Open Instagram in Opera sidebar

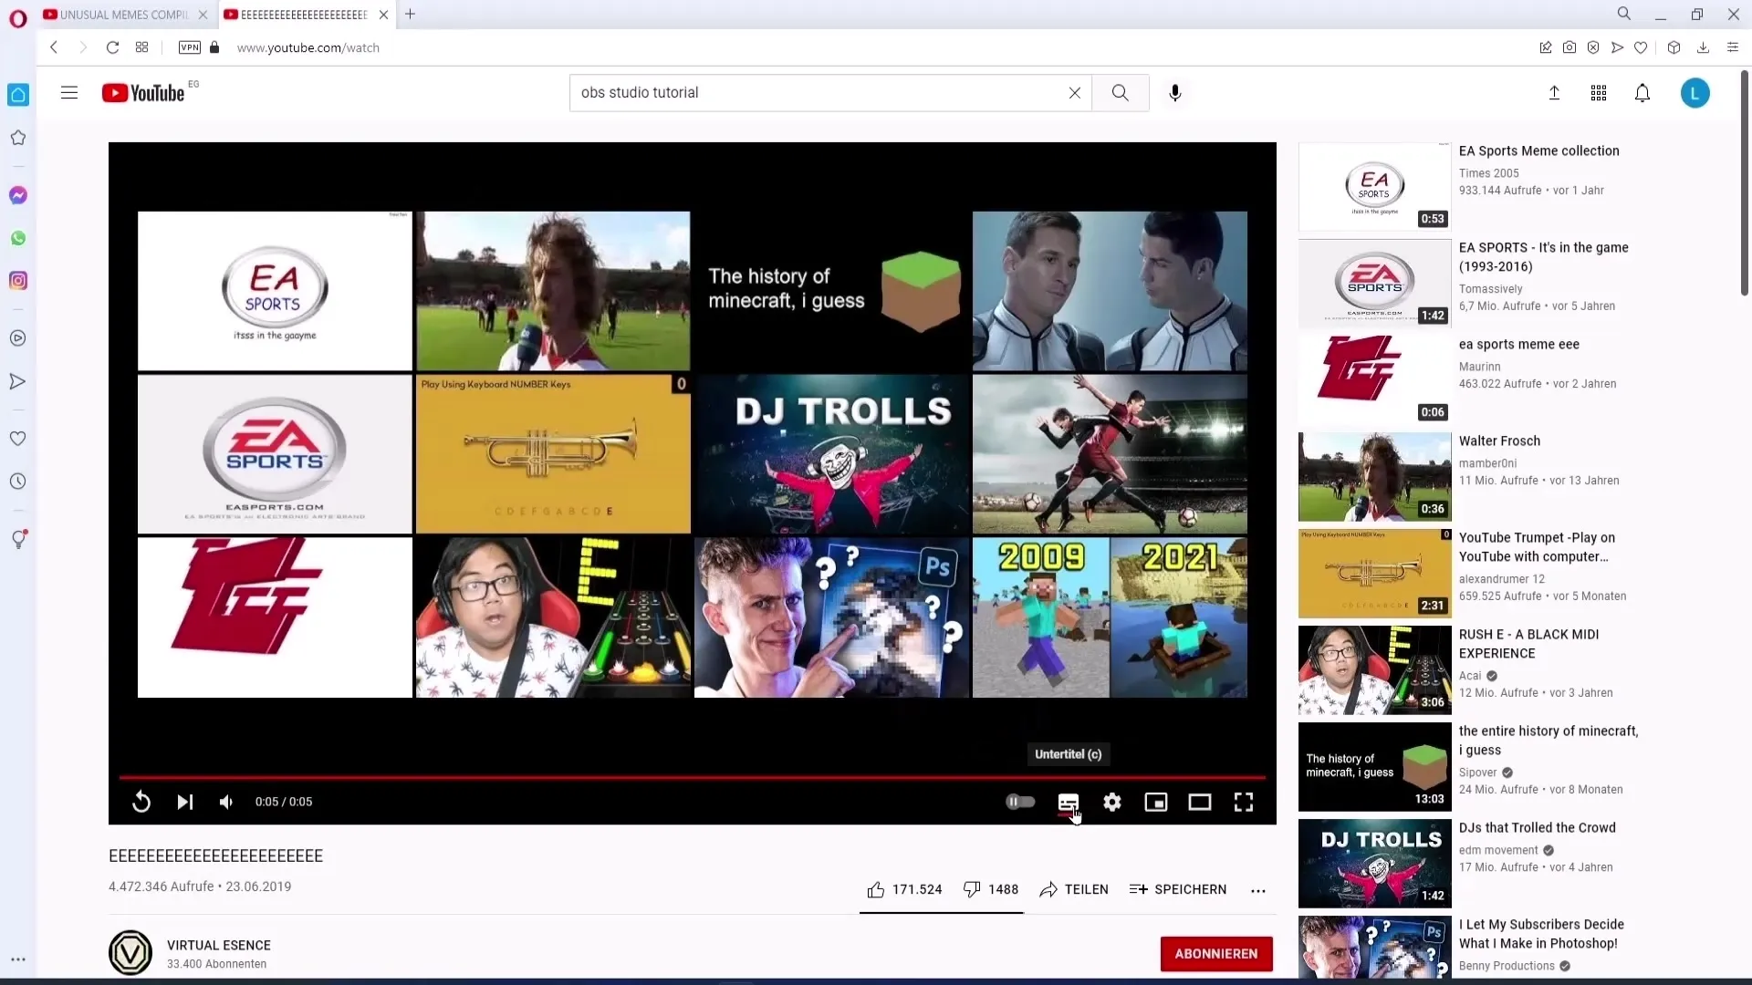[17, 281]
